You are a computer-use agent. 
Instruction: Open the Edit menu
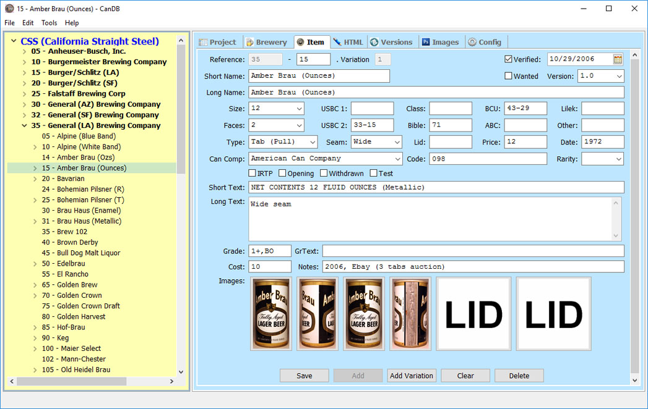click(28, 23)
